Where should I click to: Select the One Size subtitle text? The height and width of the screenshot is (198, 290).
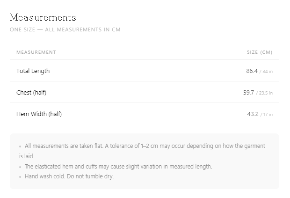pos(65,29)
